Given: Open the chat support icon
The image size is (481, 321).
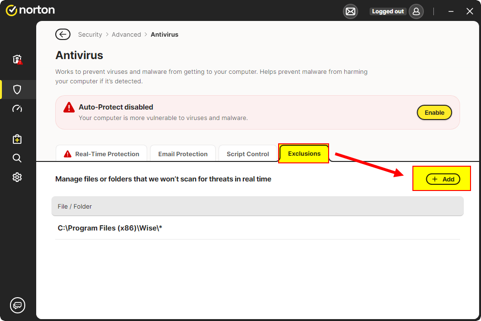Looking at the screenshot, I should click(x=18, y=305).
